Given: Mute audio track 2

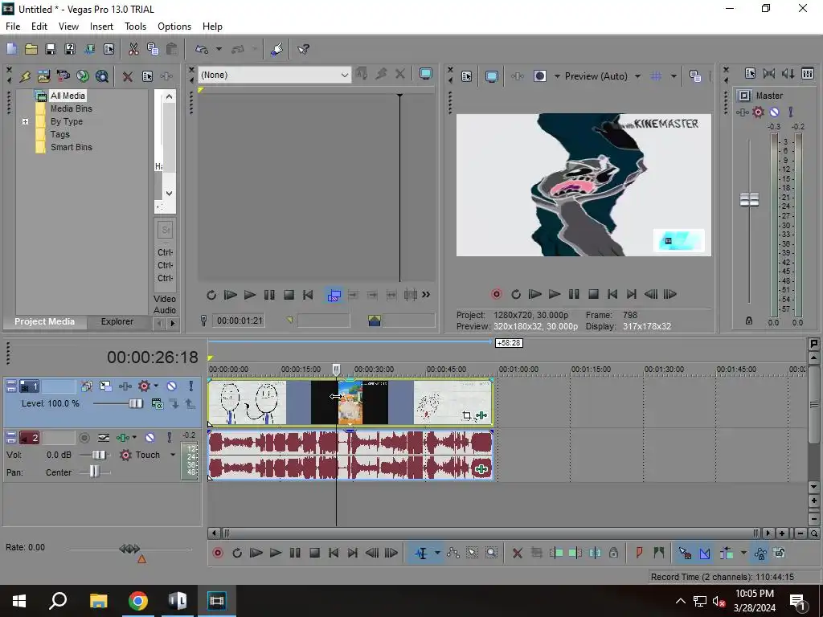Looking at the screenshot, I should (150, 437).
